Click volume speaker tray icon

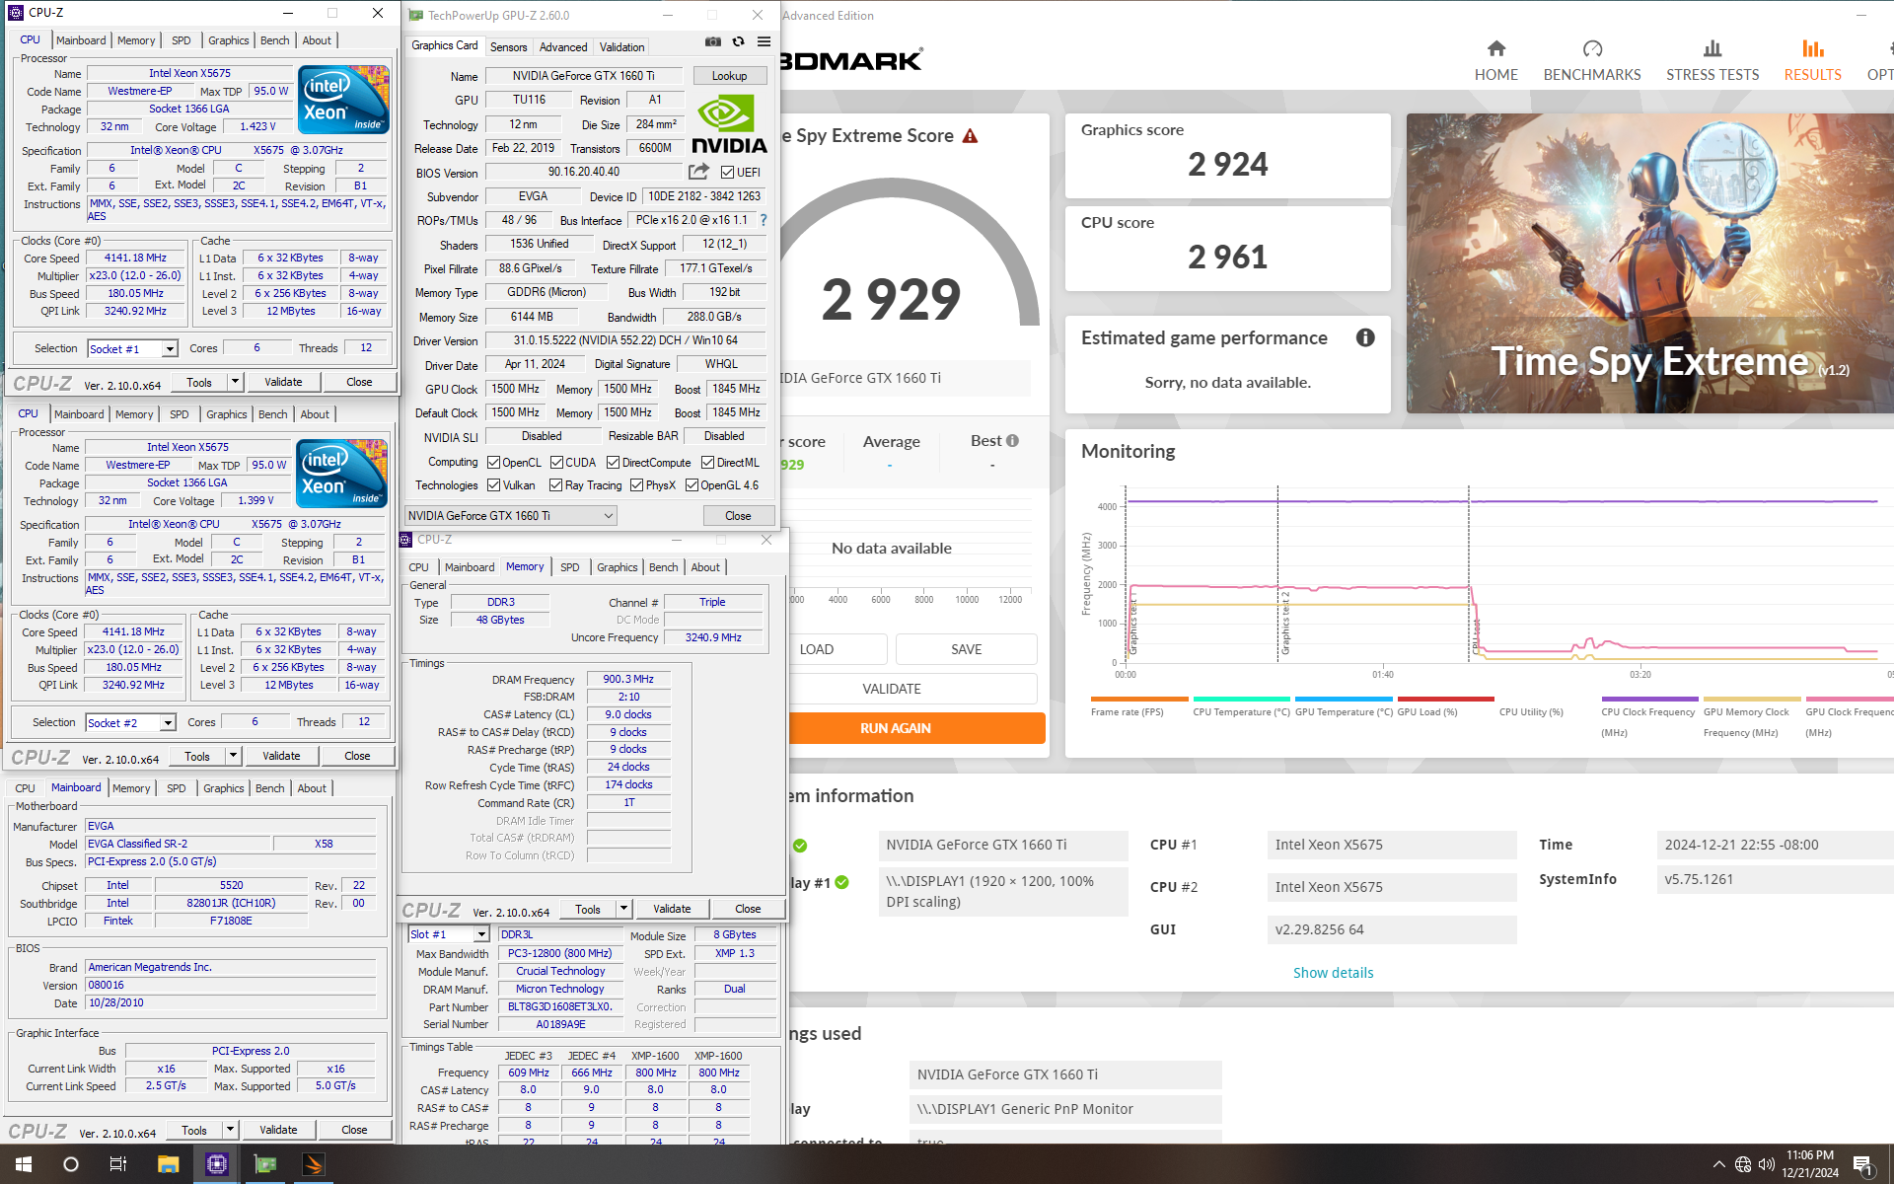tap(1767, 1164)
